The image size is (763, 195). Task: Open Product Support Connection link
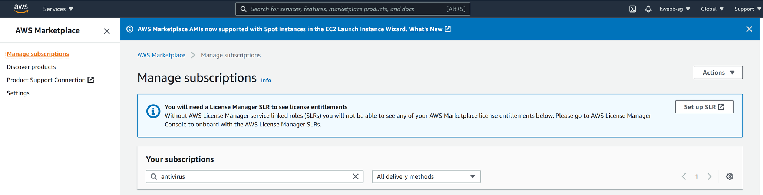coord(46,80)
